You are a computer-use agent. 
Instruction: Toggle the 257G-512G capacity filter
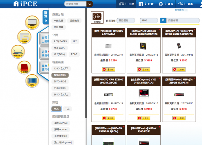[60, 82]
